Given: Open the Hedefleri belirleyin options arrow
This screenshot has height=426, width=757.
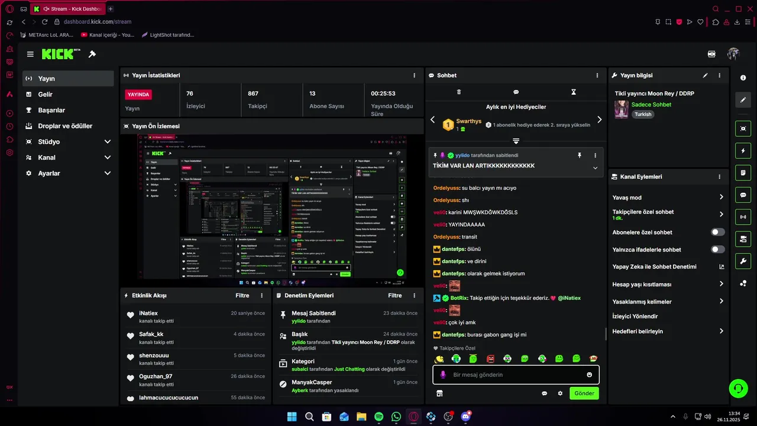Looking at the screenshot, I should click(x=722, y=331).
